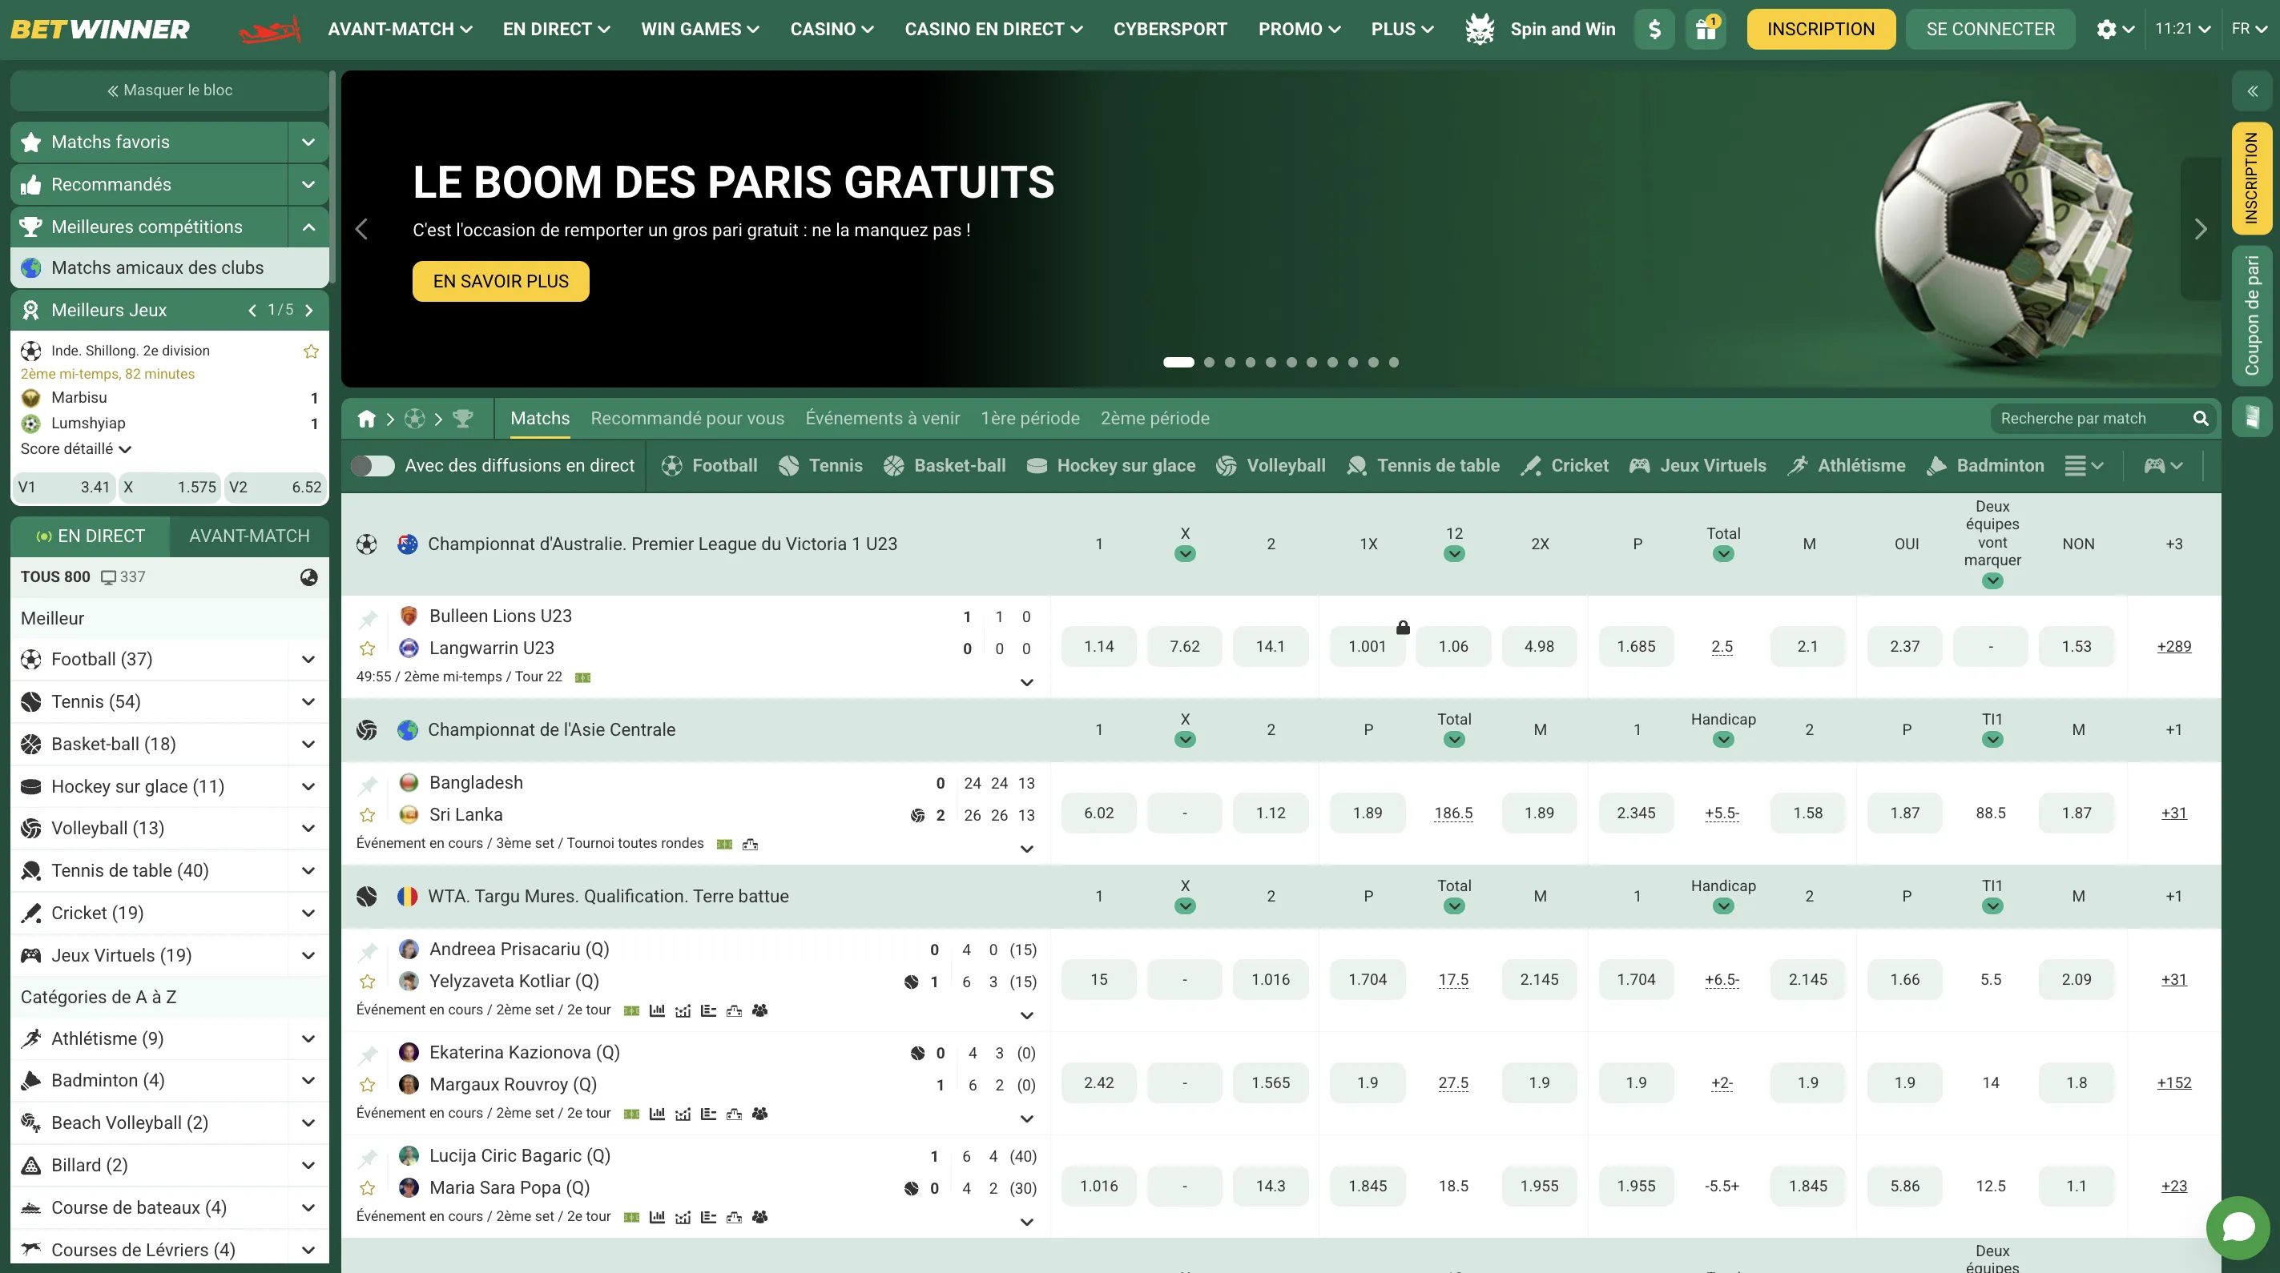Show next banner slide arrow
The height and width of the screenshot is (1273, 2280).
click(x=2201, y=229)
